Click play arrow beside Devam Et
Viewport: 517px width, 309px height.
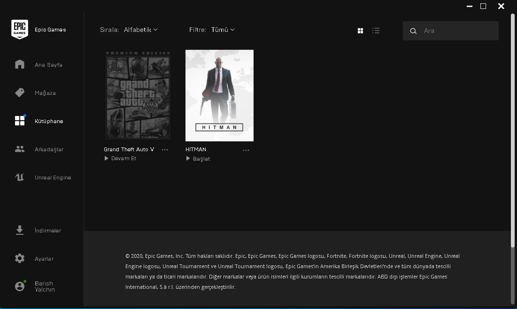point(106,158)
